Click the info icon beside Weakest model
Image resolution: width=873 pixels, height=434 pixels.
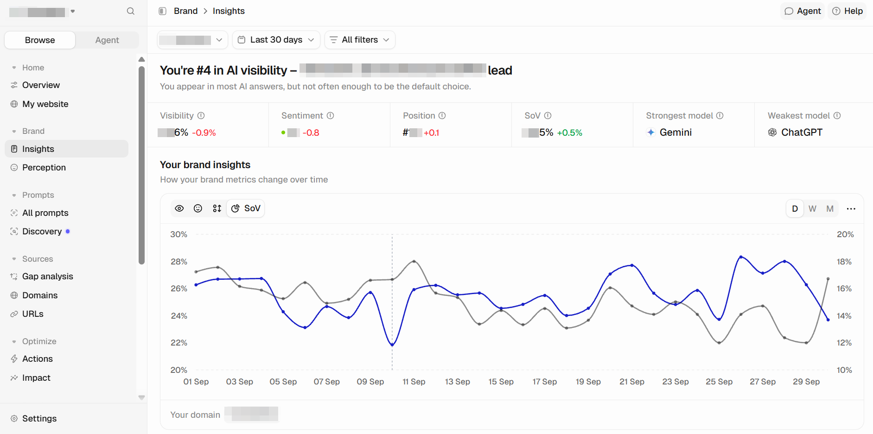pyautogui.click(x=837, y=116)
